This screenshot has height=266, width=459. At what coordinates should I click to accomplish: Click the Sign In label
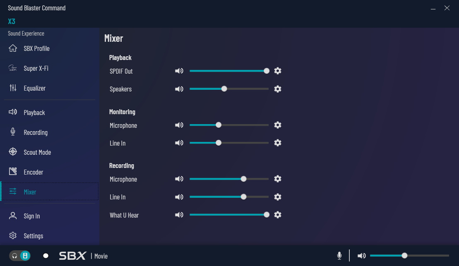[x=31, y=216]
